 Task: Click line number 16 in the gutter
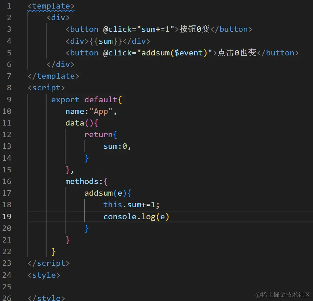[x=7, y=182]
